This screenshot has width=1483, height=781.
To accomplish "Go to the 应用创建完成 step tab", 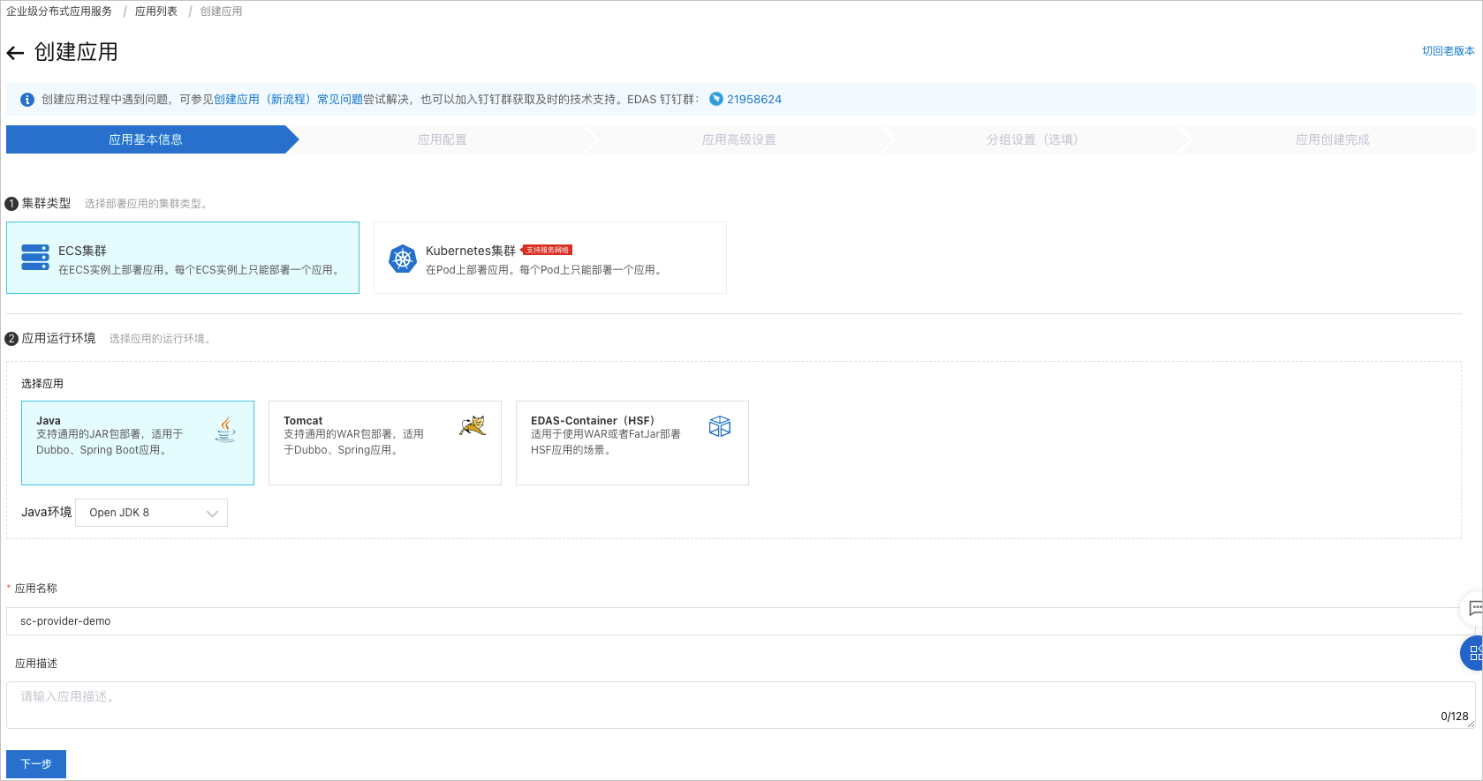I will [1333, 139].
